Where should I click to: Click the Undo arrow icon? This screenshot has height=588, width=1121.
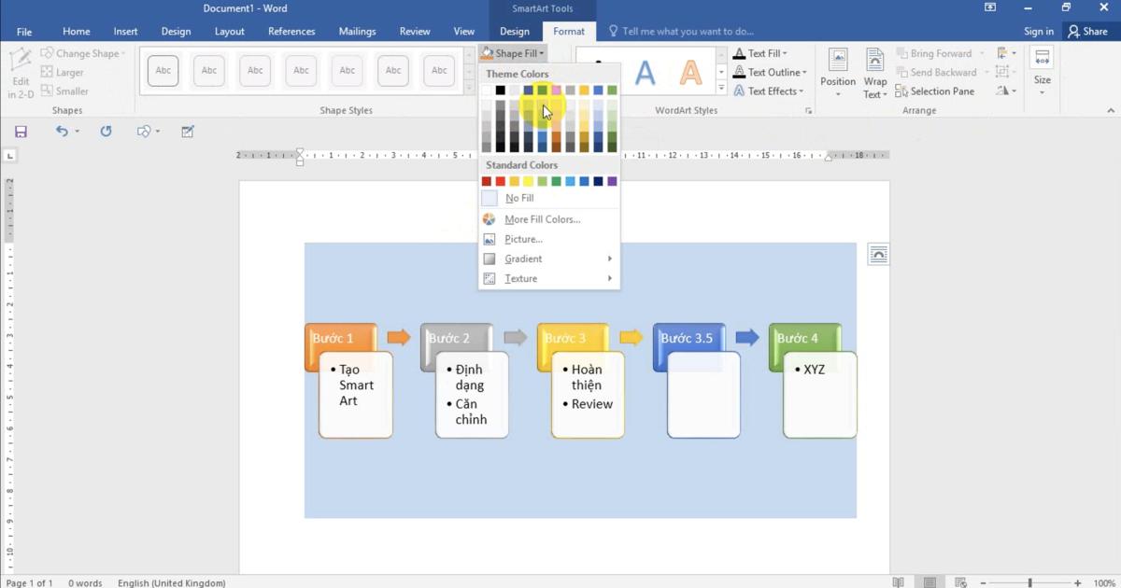[x=62, y=132]
